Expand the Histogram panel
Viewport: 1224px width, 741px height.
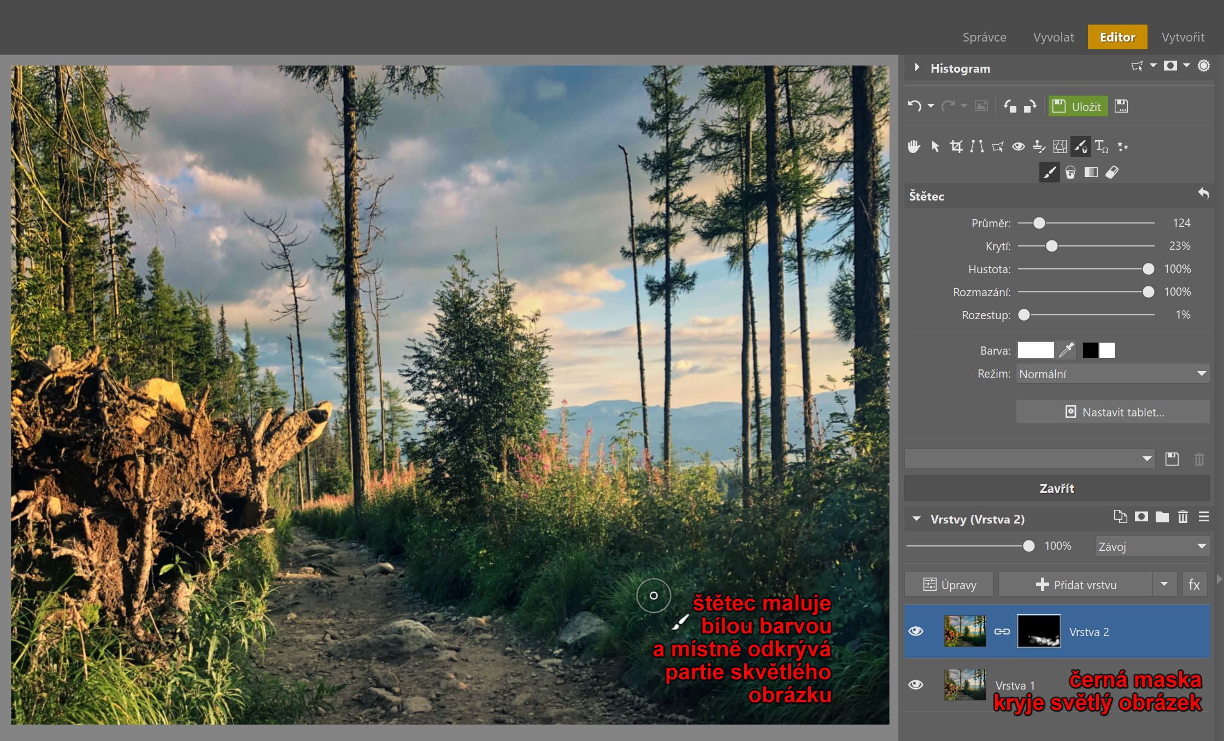917,68
